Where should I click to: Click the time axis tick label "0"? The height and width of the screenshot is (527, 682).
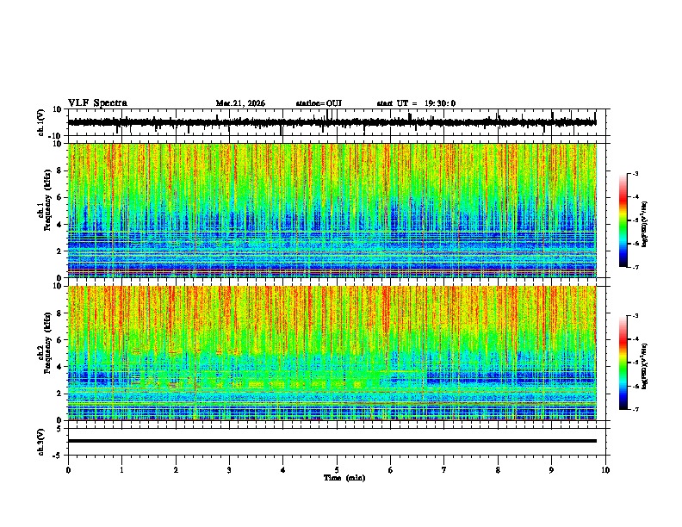[68, 470]
